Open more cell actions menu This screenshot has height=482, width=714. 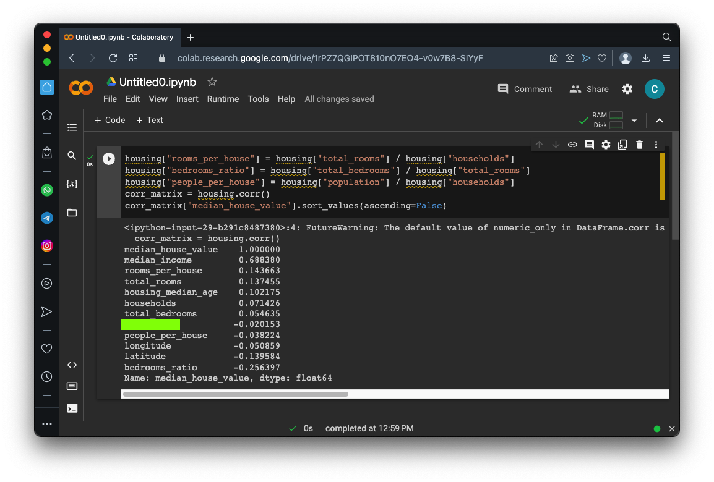(656, 145)
